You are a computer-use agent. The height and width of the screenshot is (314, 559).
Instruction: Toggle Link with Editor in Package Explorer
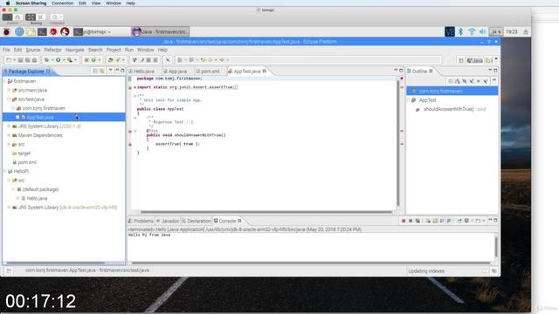click(102, 72)
